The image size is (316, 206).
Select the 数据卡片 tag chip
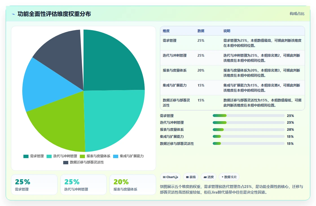(229, 177)
